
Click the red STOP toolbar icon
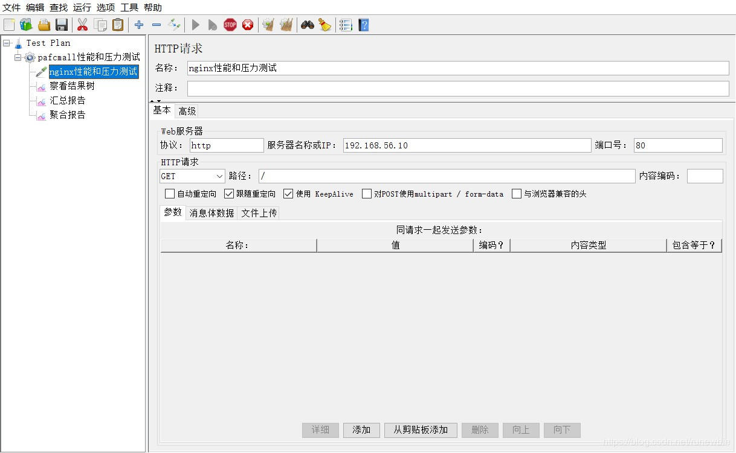tap(230, 25)
